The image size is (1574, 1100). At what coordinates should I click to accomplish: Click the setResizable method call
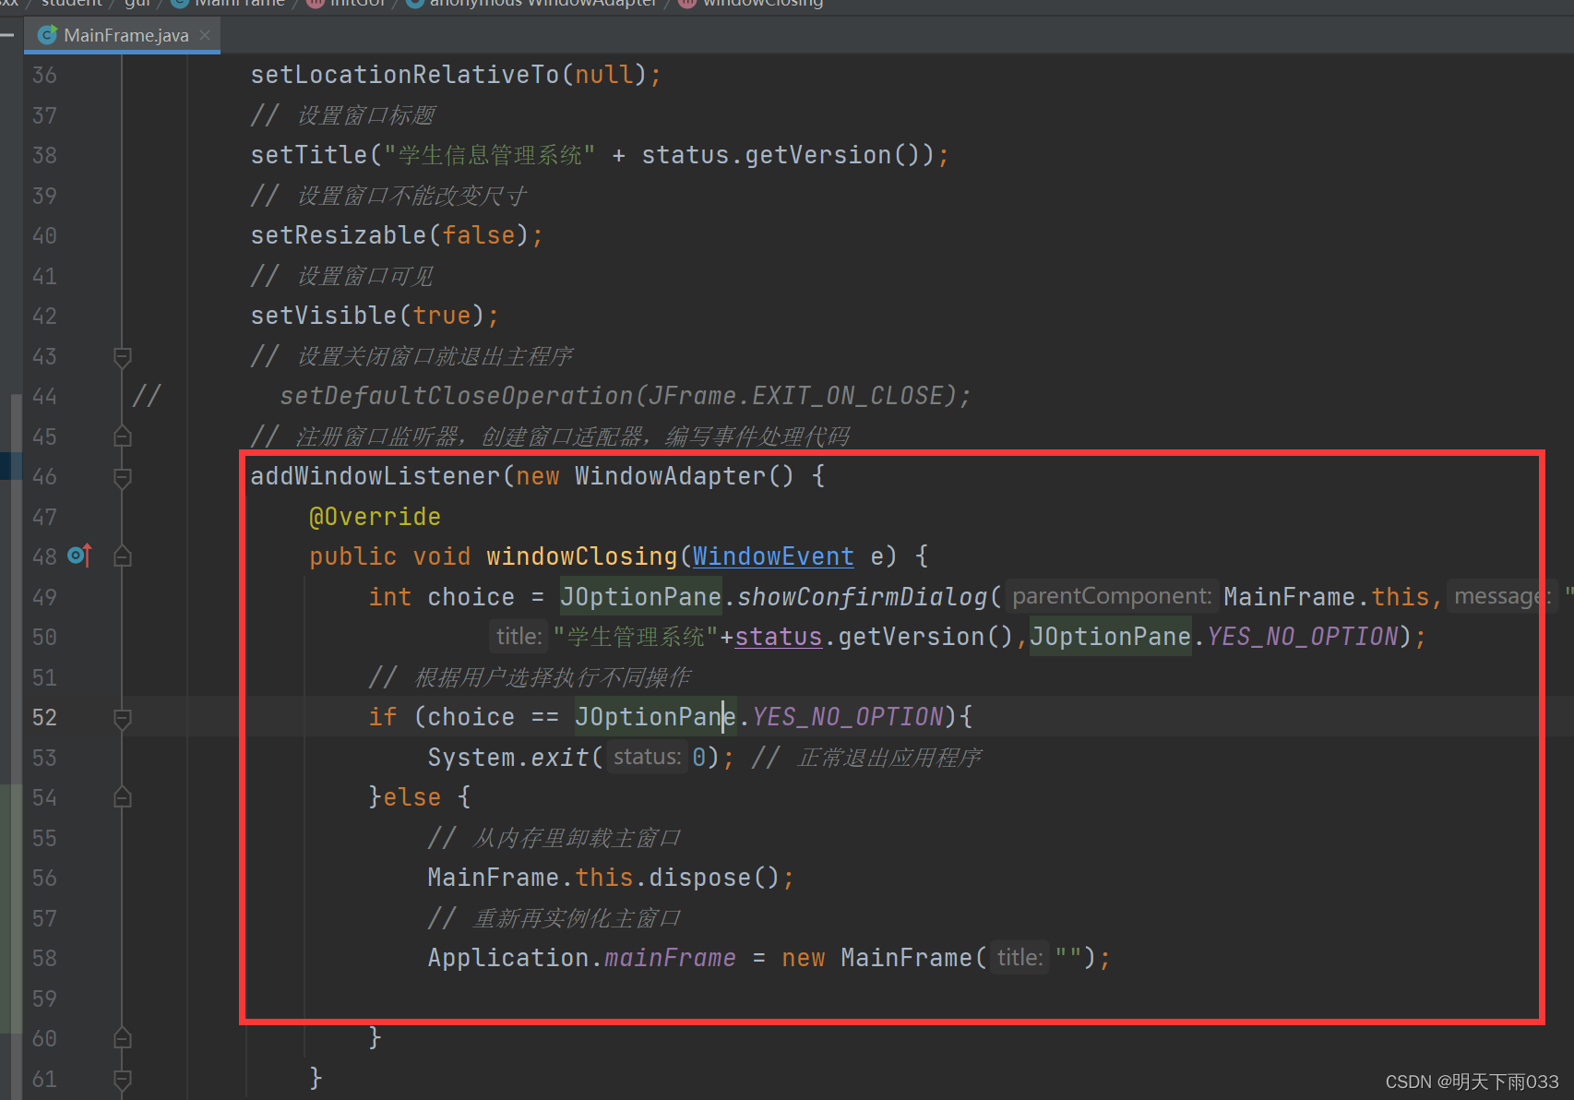[339, 235]
